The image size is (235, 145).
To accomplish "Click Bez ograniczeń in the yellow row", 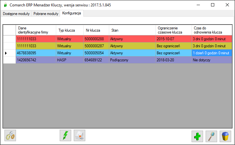I will click(174, 46).
